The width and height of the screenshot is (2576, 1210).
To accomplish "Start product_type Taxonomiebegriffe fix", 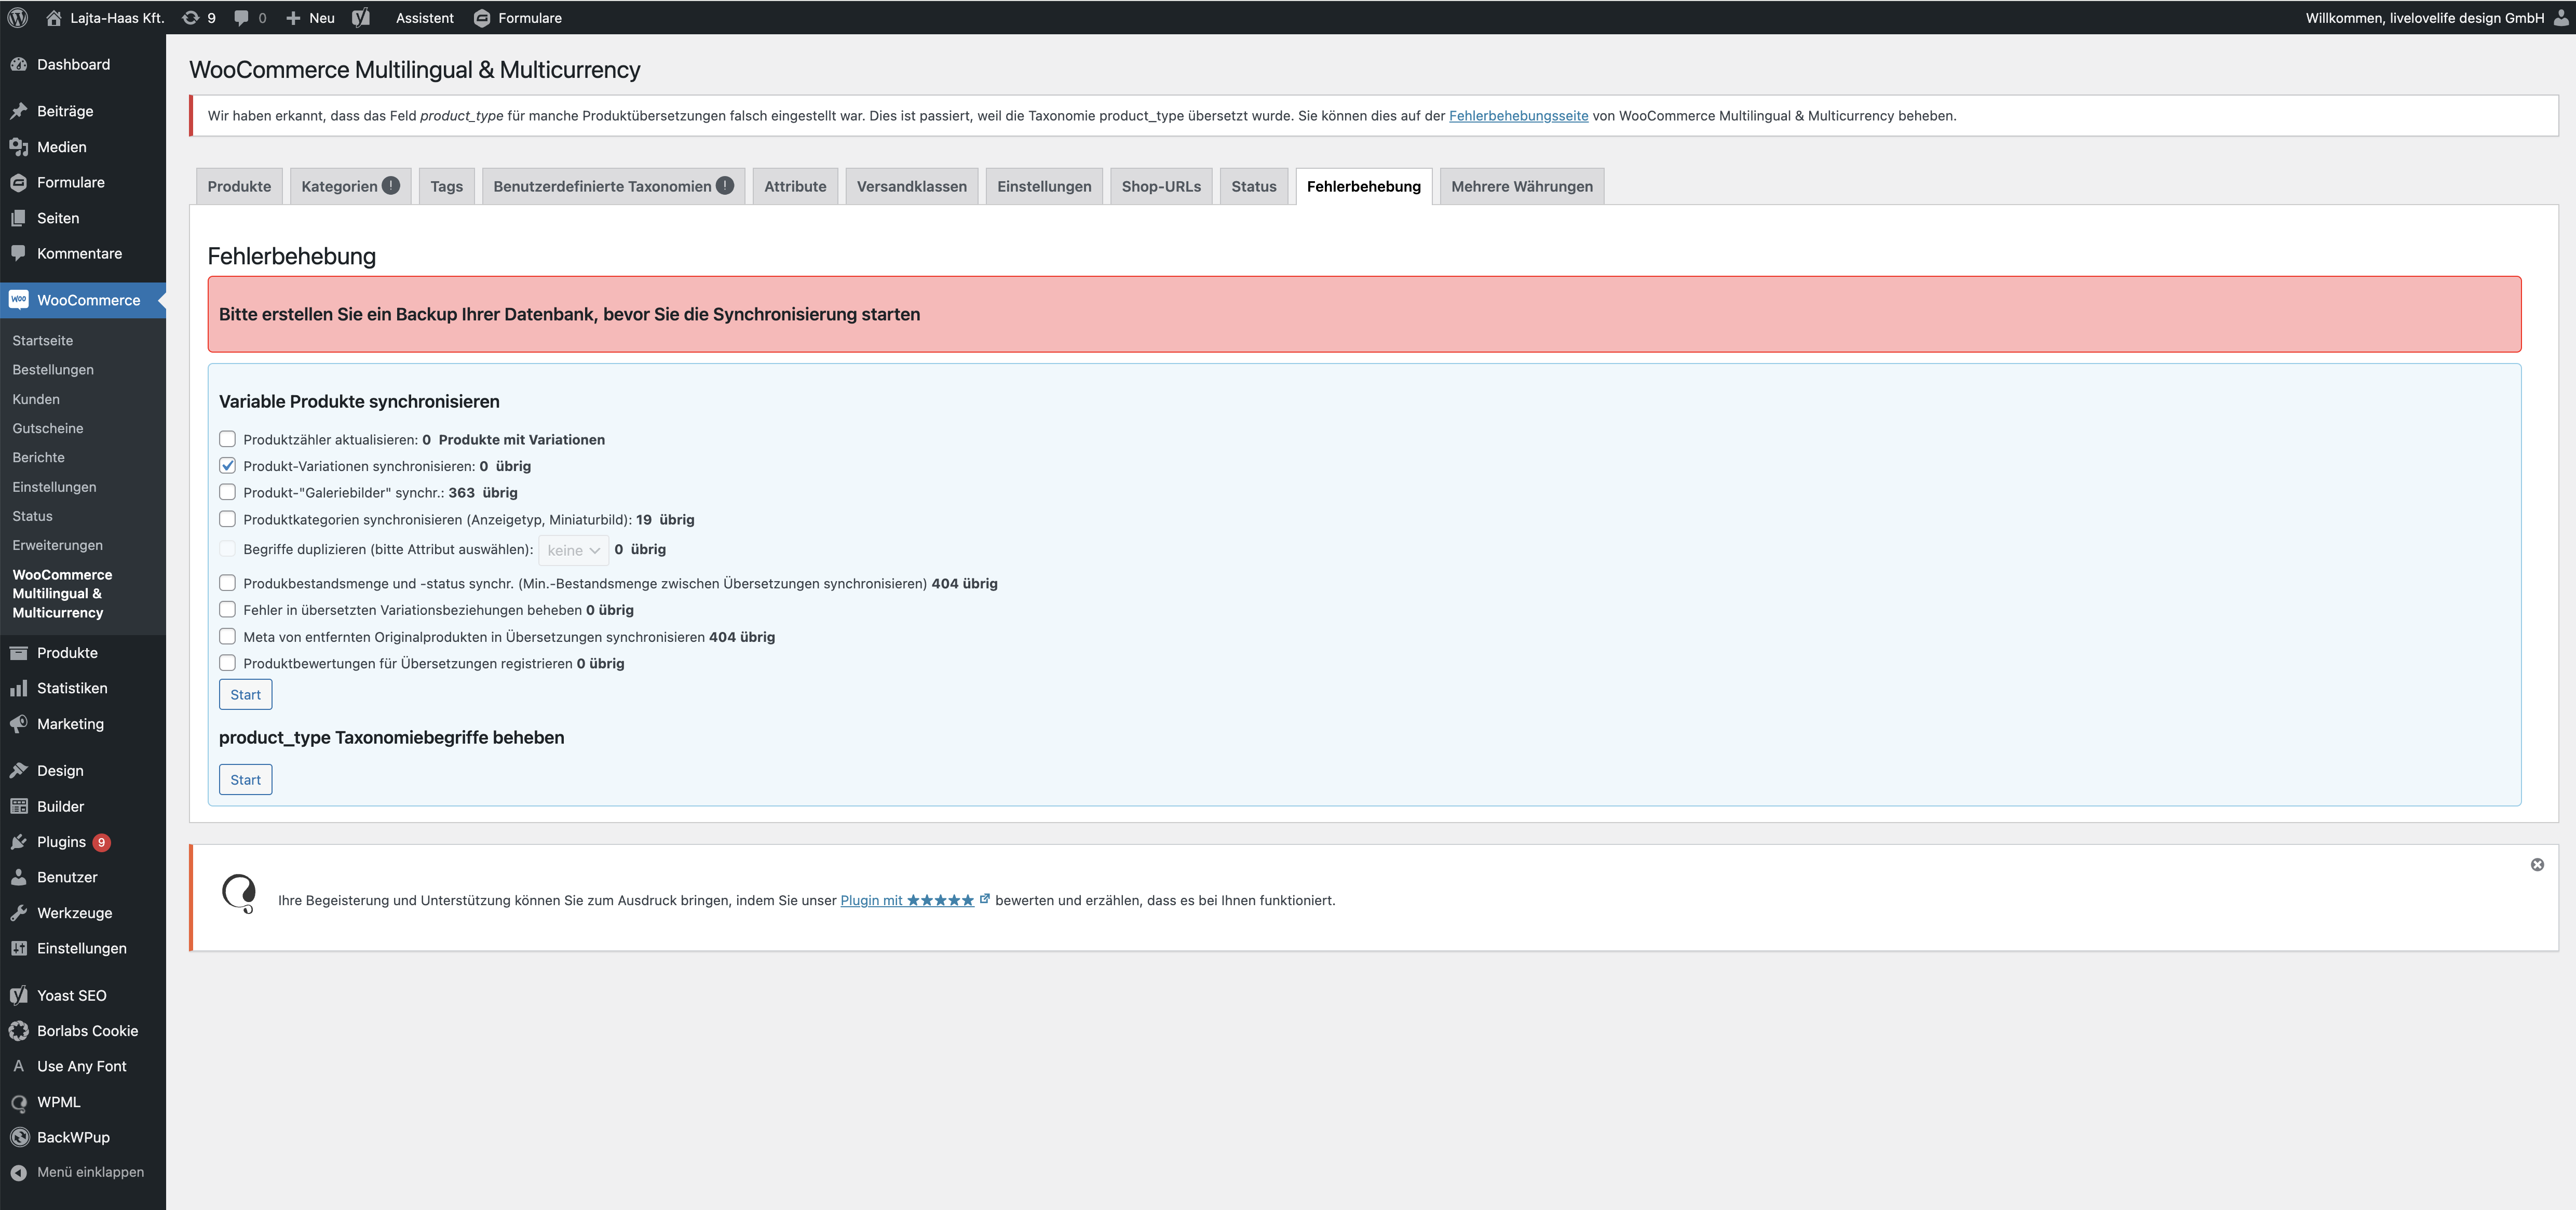I will tap(245, 780).
